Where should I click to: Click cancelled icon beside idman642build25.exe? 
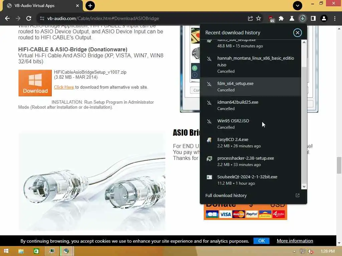209,102
